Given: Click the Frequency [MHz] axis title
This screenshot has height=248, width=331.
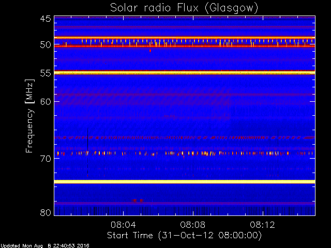Looking at the screenshot, I should point(29,116).
